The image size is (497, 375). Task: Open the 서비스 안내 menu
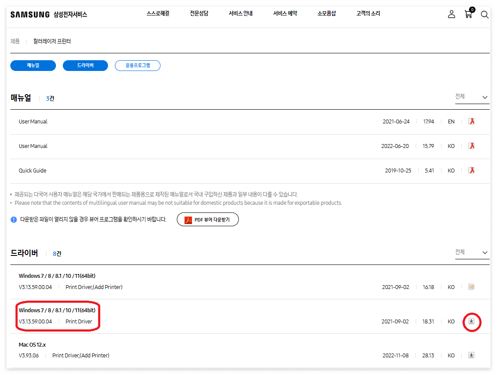(241, 13)
